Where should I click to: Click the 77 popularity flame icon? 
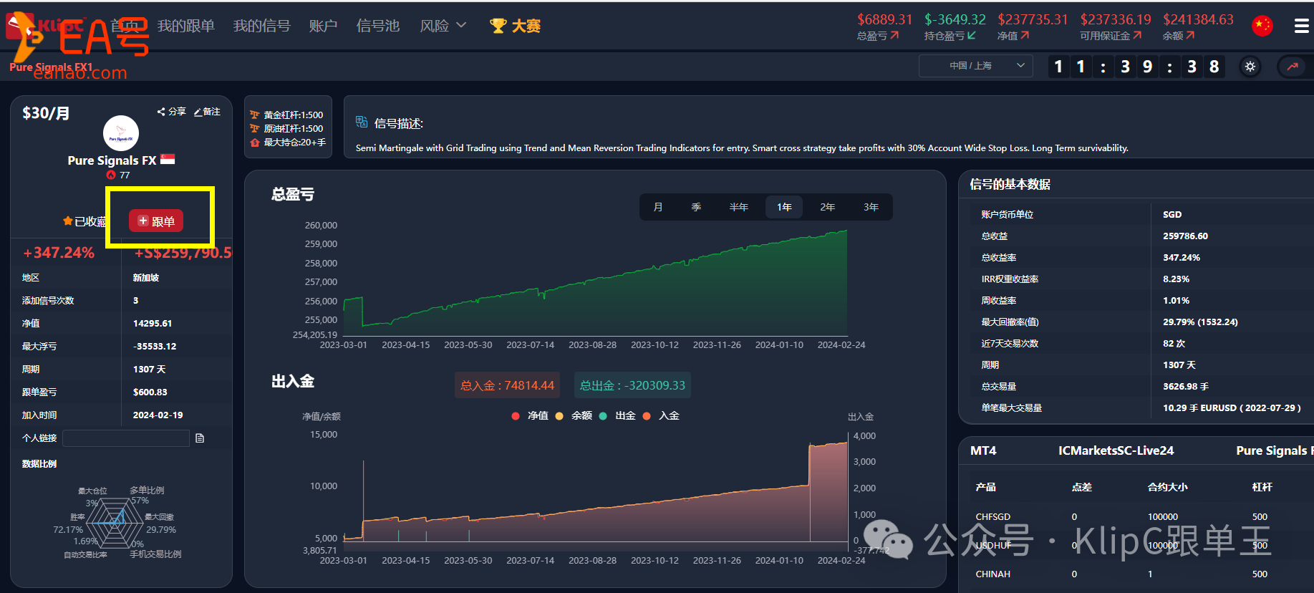click(x=111, y=175)
